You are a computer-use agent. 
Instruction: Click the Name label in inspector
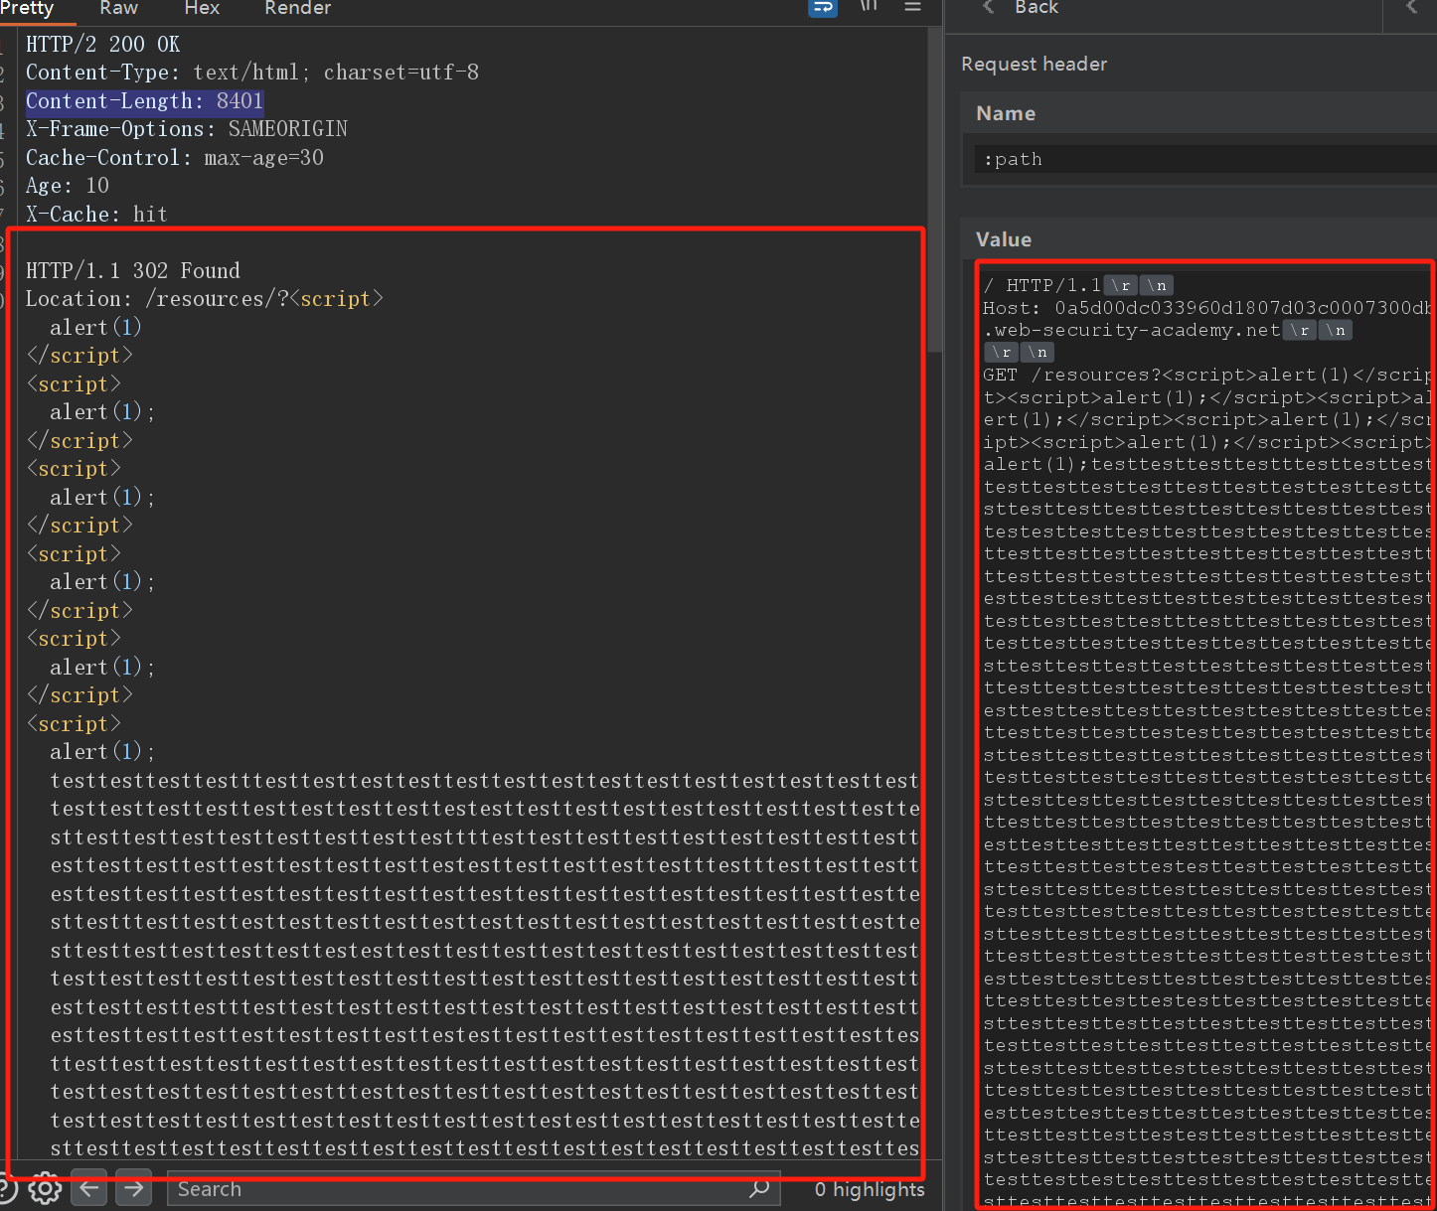click(x=1006, y=113)
